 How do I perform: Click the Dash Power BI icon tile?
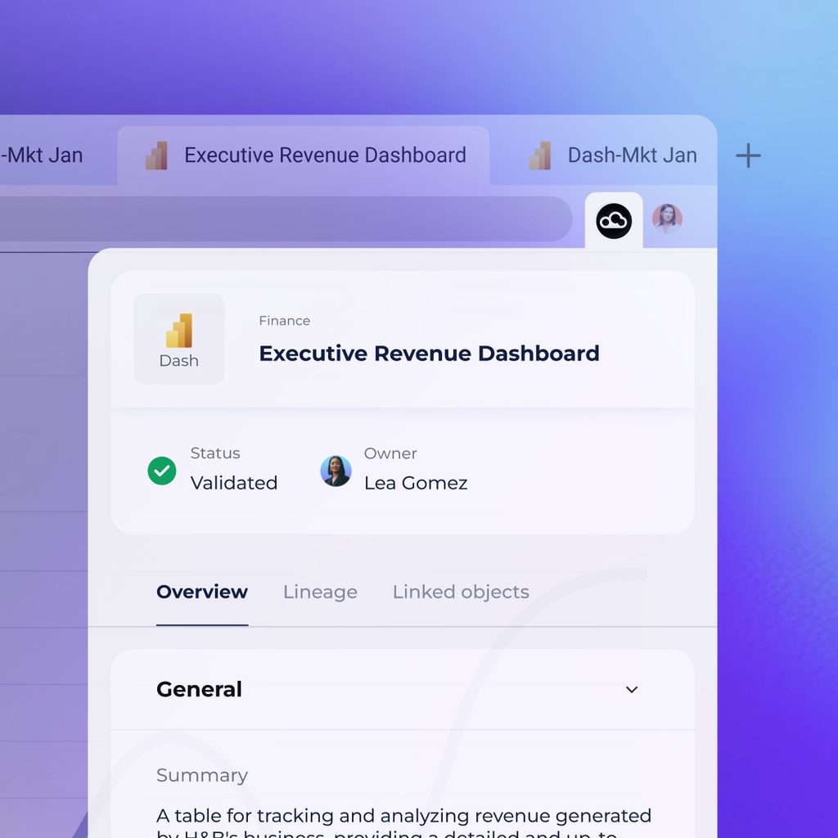point(179,339)
